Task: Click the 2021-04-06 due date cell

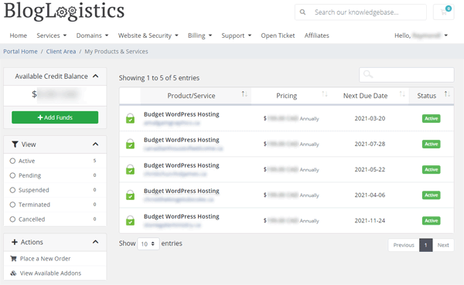Action: (x=370, y=195)
